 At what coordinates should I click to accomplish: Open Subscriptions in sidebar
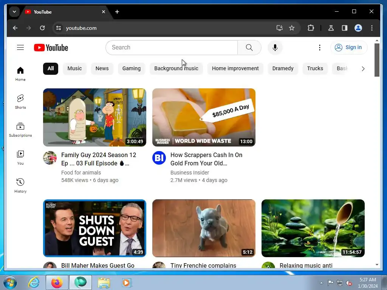[x=20, y=130]
